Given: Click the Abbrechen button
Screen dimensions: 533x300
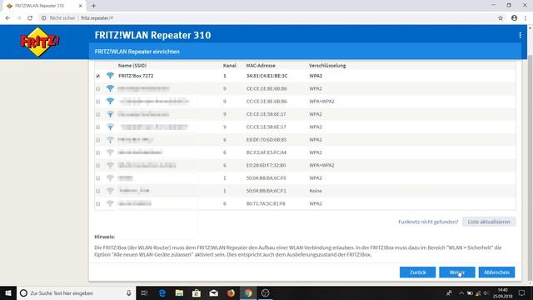Looking at the screenshot, I should [x=496, y=272].
